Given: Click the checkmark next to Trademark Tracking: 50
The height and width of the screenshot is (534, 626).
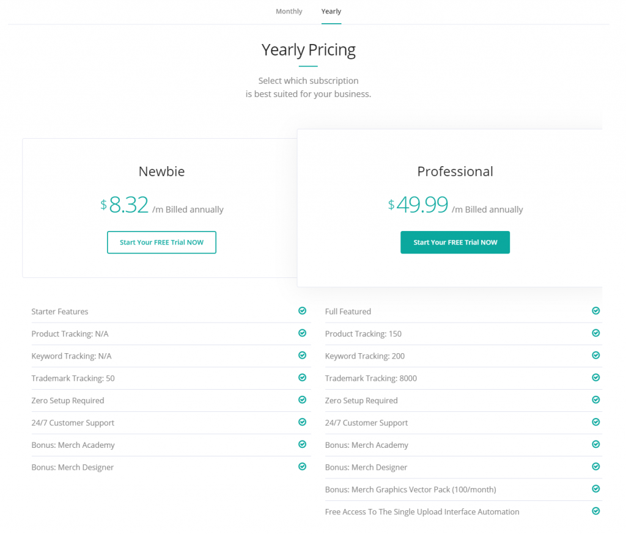Looking at the screenshot, I should 302,377.
